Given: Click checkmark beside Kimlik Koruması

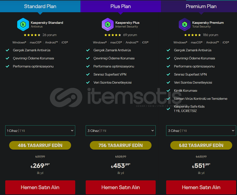Looking at the screenshot, I should point(168,90).
